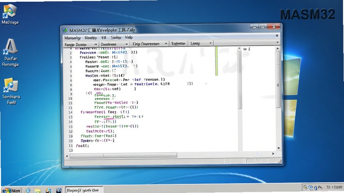Click the horizontal scrollbar thumb
The image size is (344, 193).
point(123,155)
